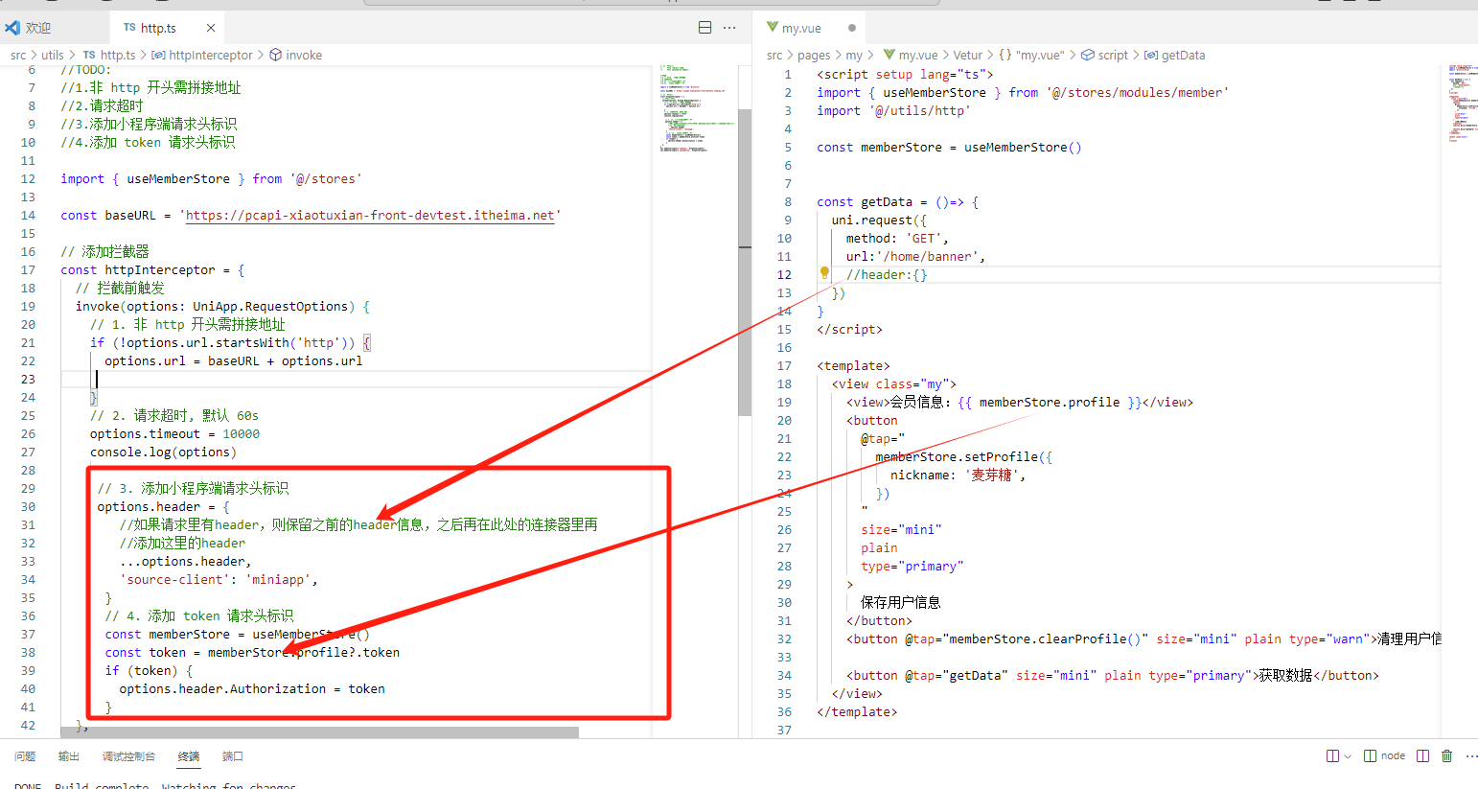Click 'utils' in the http.ts breadcrumb
Image resolution: width=1478 pixels, height=789 pixels.
[53, 55]
